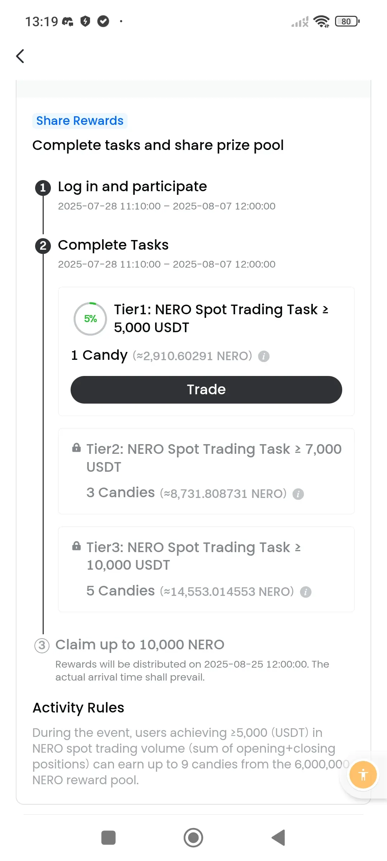Tap step 3 Claim up to 10,000 NERO

[x=140, y=645]
